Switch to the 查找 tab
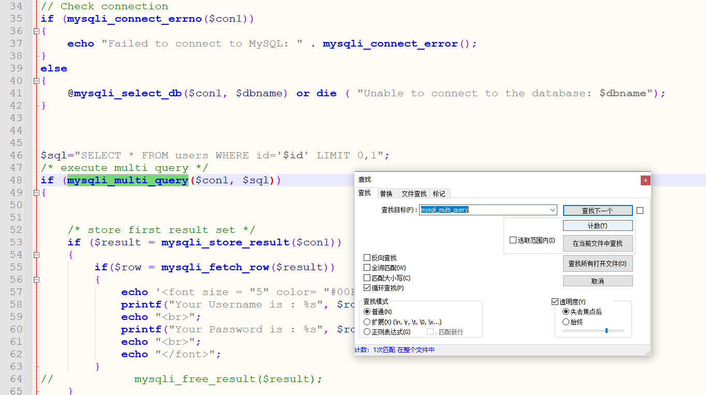This screenshot has width=706, height=395. click(x=365, y=193)
